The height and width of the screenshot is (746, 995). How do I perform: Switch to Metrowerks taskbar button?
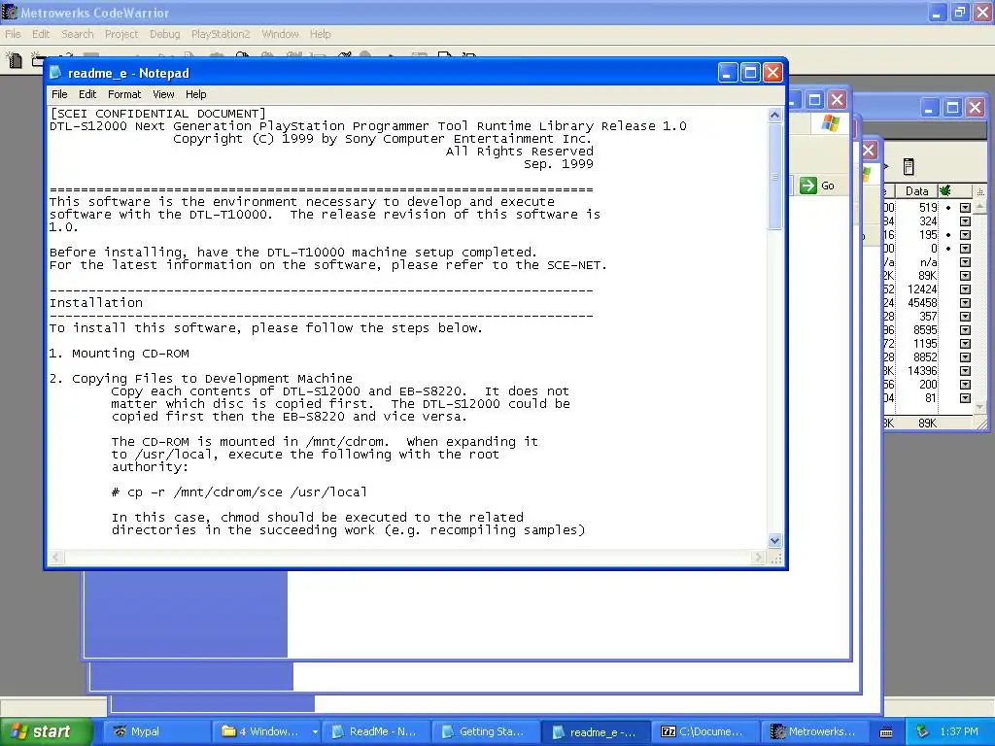[x=815, y=731]
